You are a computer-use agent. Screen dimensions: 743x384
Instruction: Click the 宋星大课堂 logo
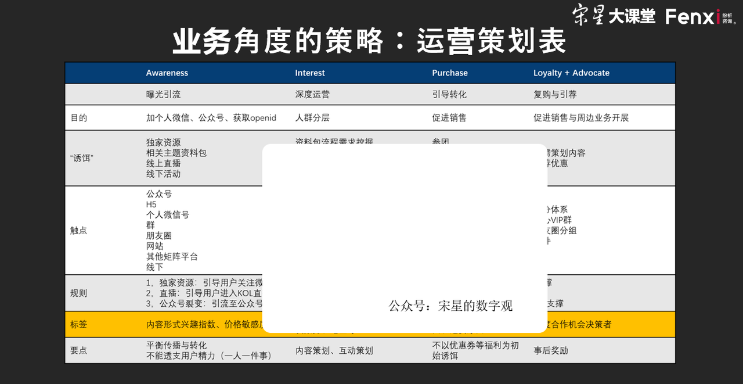[x=614, y=16]
